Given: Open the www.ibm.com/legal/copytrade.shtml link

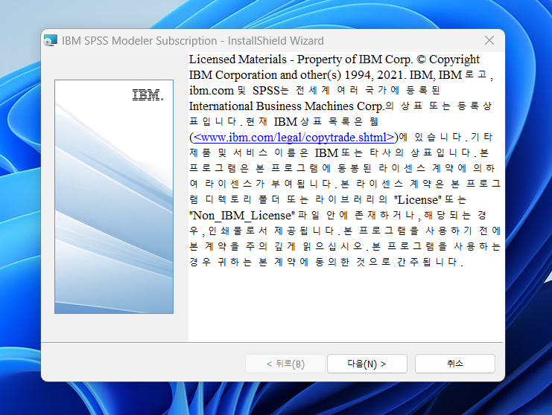Looking at the screenshot, I should 294,137.
